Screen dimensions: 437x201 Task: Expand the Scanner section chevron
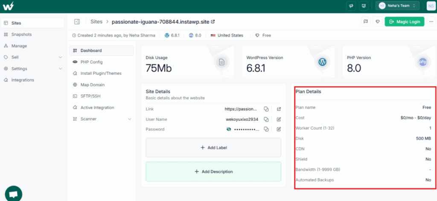pos(129,119)
